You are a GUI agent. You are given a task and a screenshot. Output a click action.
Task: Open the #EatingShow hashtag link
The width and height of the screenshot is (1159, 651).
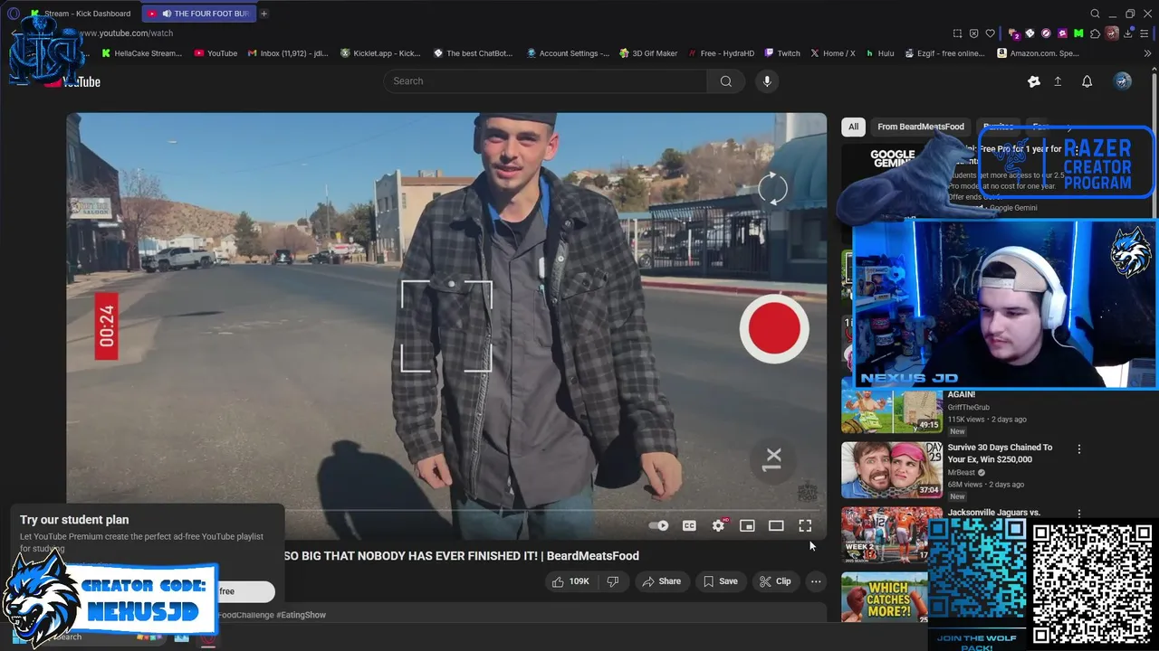pos(301,615)
